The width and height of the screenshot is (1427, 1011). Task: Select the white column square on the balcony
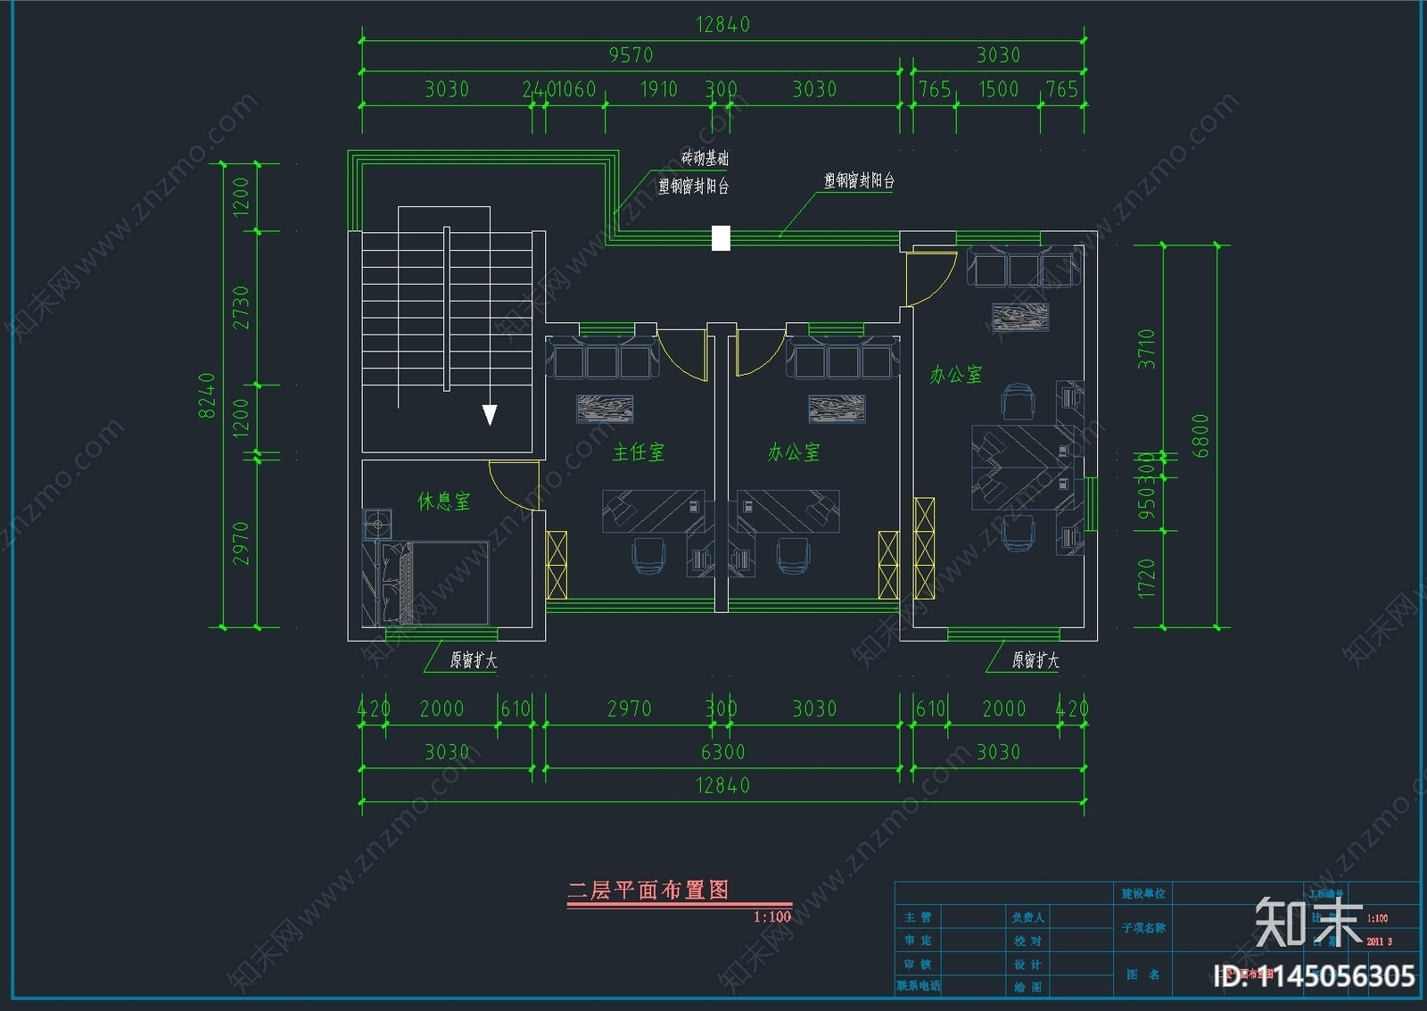pos(721,238)
